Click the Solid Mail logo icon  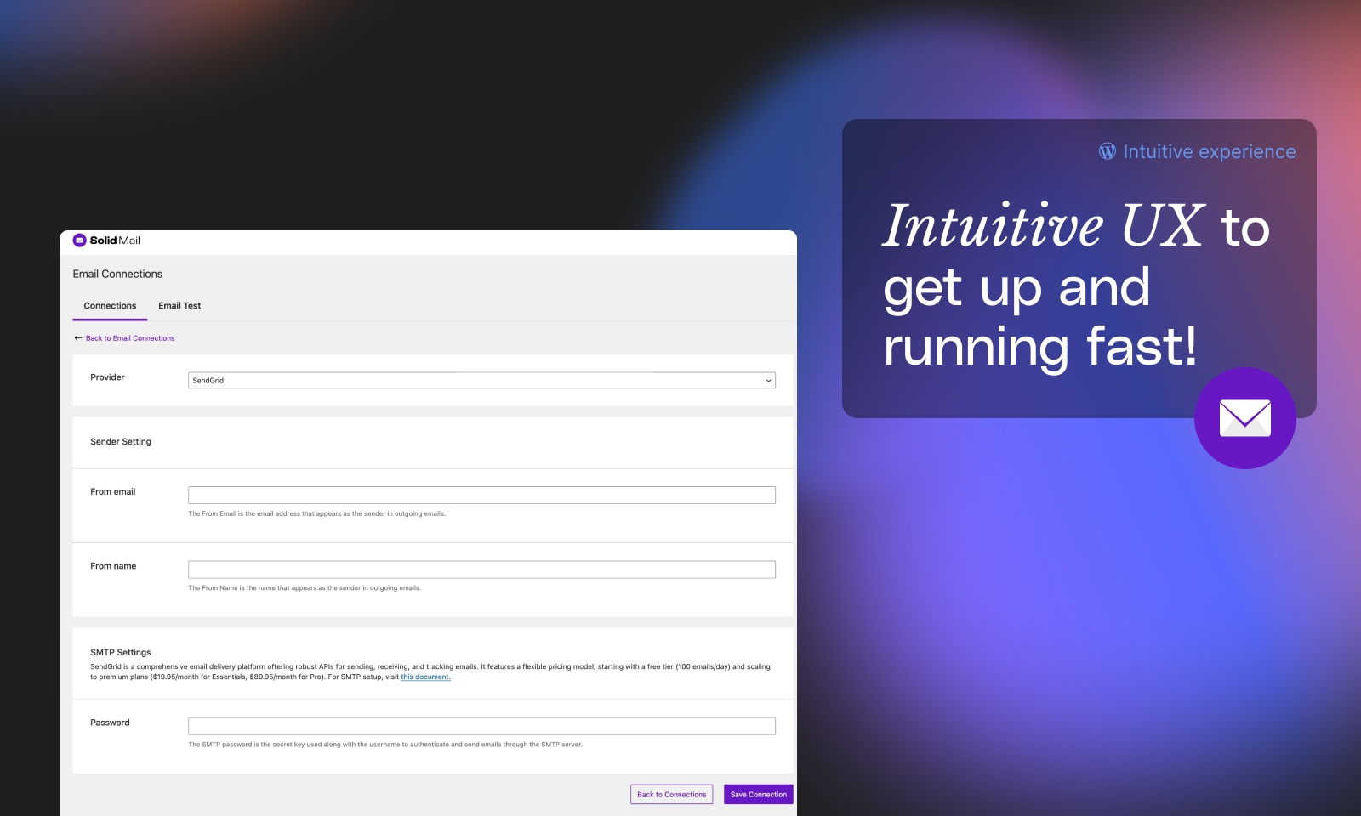(x=80, y=241)
